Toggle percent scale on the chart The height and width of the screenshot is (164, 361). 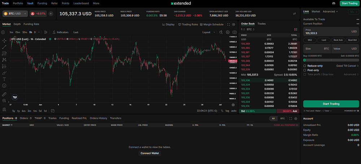pyautogui.click(x=222, y=111)
